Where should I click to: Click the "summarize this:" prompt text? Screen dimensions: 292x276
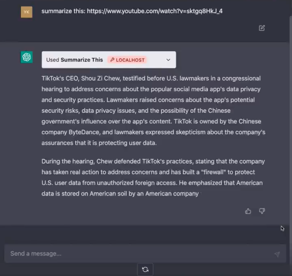(61, 11)
